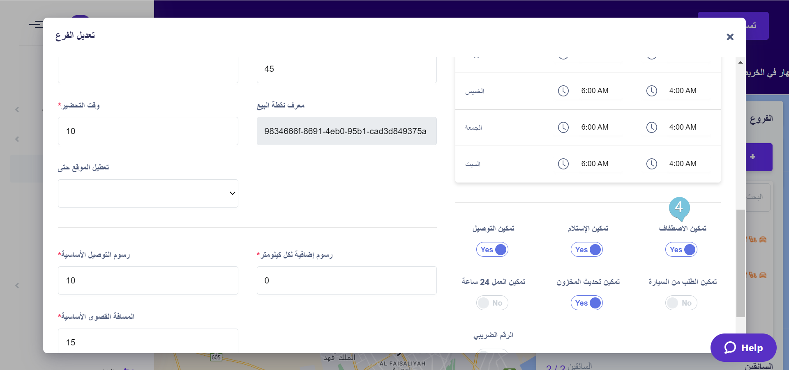
Task: Close the branch edit dialog
Action: coord(730,37)
